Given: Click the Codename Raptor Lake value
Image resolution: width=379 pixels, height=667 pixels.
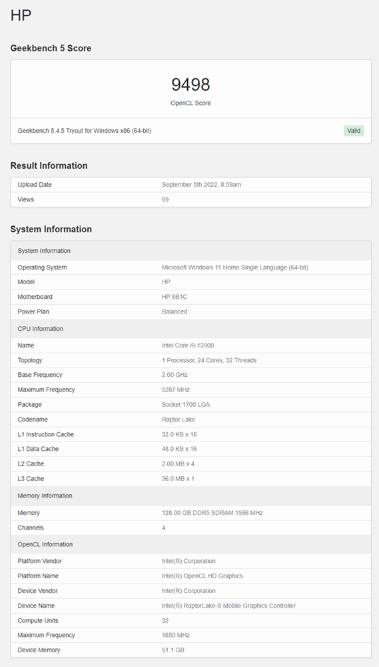Looking at the screenshot, I should click(x=179, y=420).
